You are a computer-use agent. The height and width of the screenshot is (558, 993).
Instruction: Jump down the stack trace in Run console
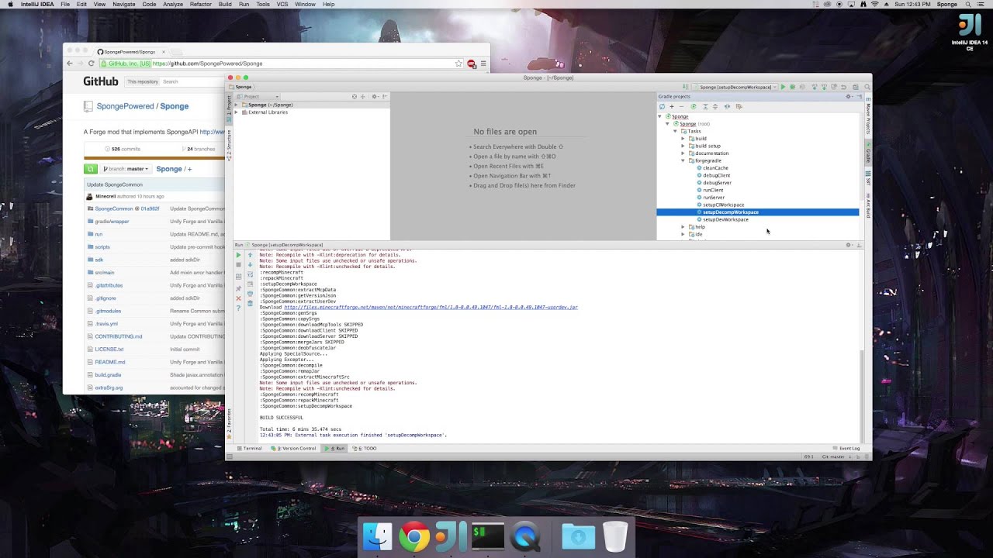pyautogui.click(x=250, y=264)
